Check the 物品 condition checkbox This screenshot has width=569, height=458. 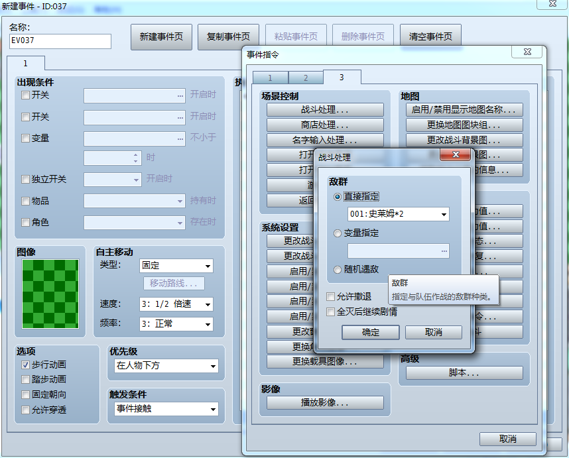point(25,201)
